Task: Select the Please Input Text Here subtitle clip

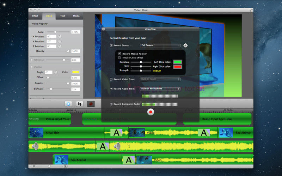Action: point(217,119)
